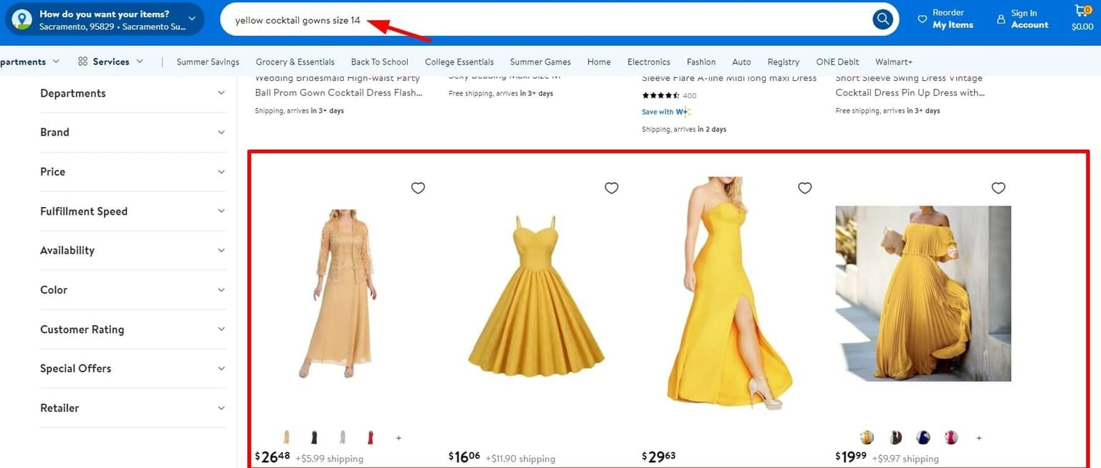Favorite the lace jacket gown

[418, 188]
